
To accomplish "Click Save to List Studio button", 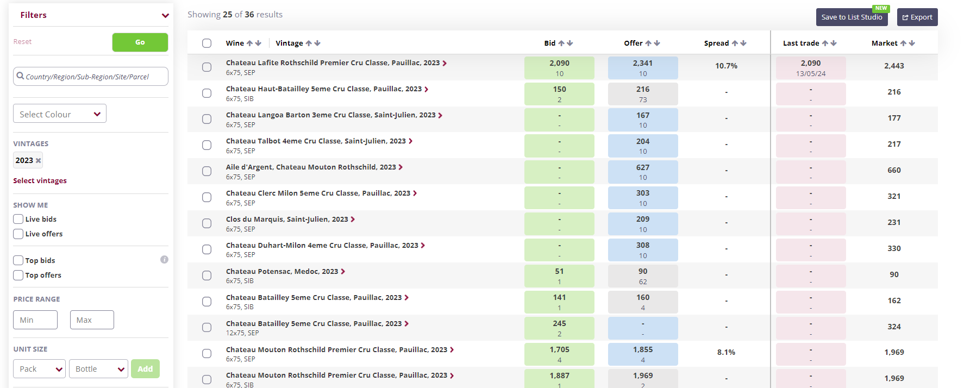I will [852, 17].
